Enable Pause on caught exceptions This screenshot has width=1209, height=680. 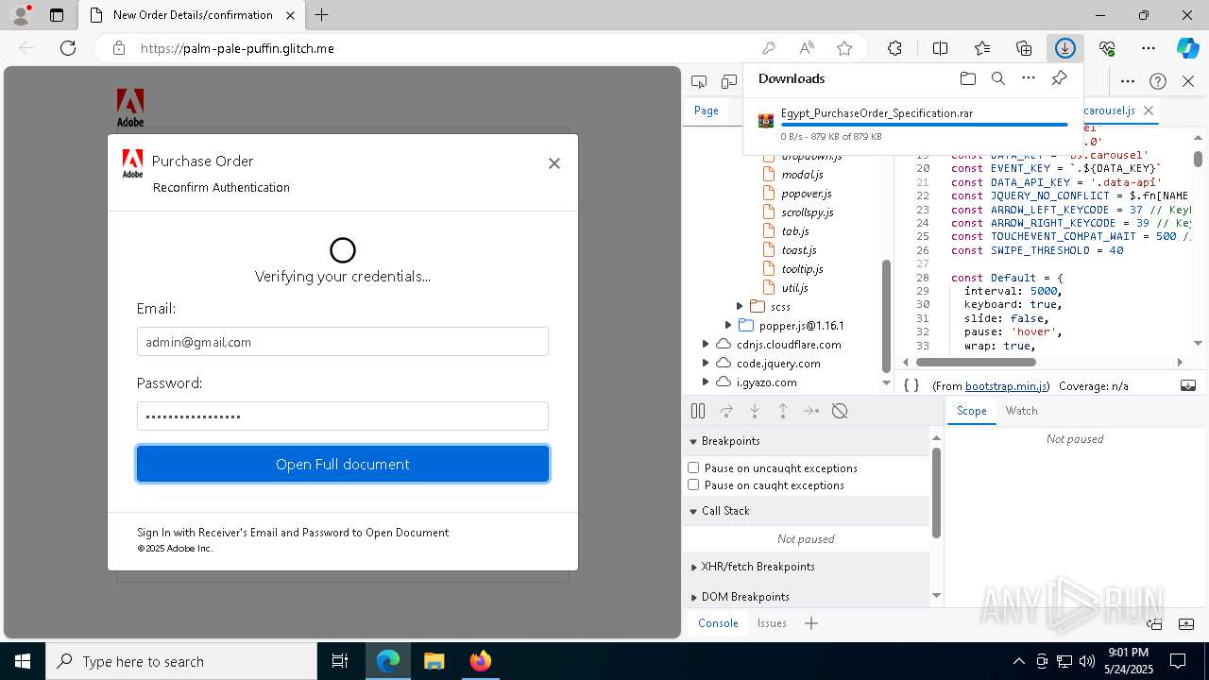coord(693,484)
